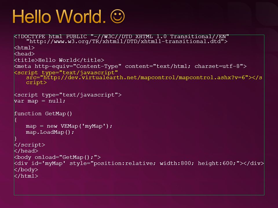This screenshot has height=208, width=278.
Task: Click the <title>Hello World</title> line
Action: pos(59,60)
